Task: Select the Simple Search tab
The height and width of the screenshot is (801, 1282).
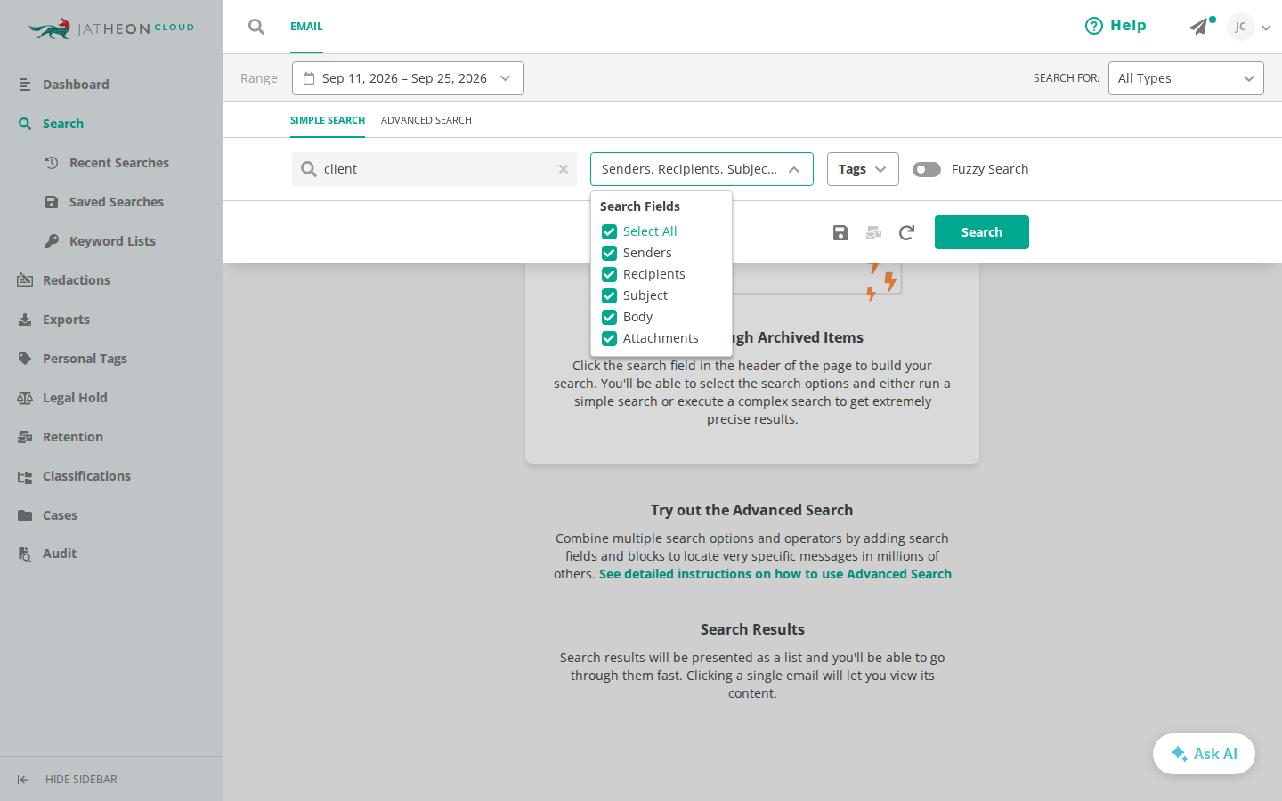Action: pos(328,120)
